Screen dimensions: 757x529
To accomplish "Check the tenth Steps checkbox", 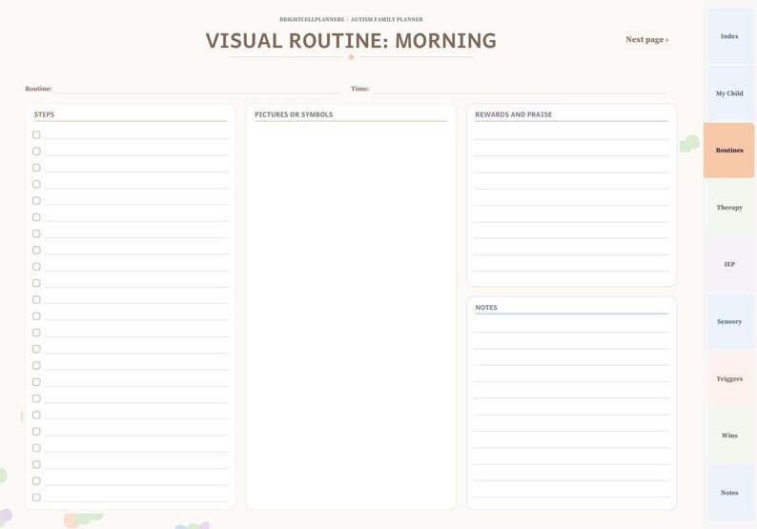I will coord(36,283).
